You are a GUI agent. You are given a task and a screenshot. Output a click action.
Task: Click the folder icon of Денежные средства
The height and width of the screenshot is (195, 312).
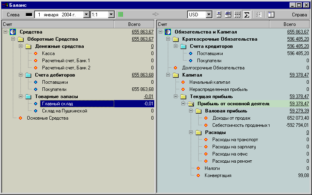[28, 46]
